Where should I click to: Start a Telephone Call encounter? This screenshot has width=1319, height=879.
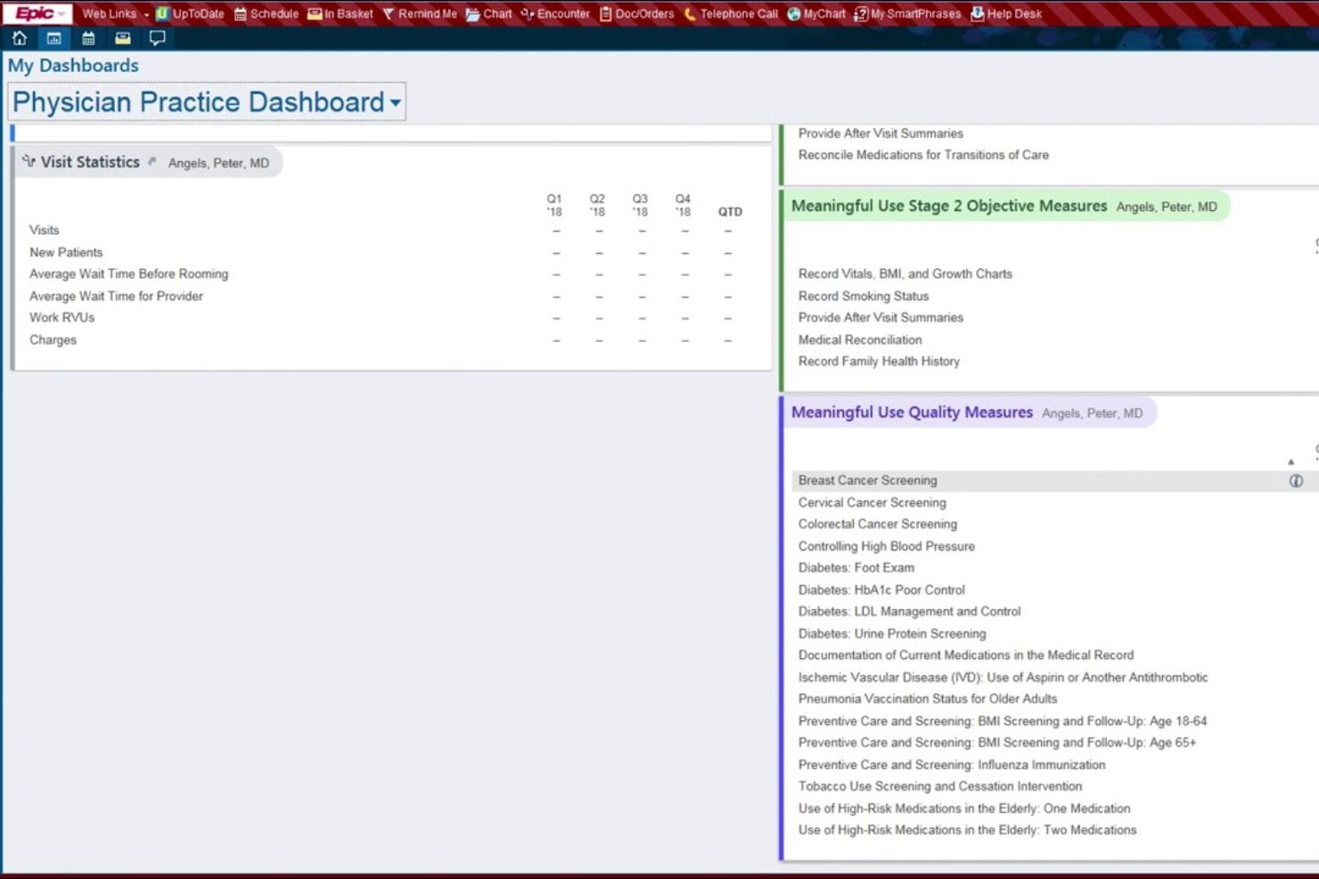coord(730,13)
